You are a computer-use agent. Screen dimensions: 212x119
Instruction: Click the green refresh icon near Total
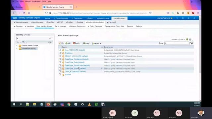pyautogui.click(x=187, y=39)
